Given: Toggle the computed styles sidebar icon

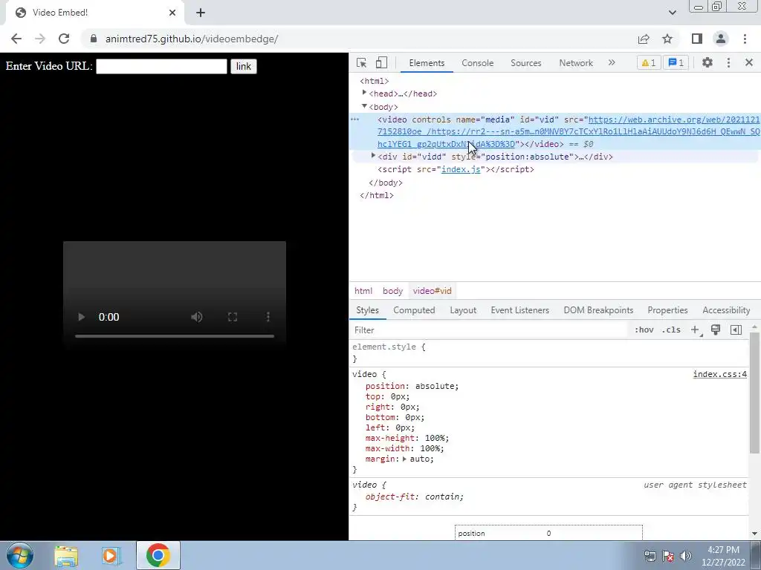Looking at the screenshot, I should pos(736,330).
